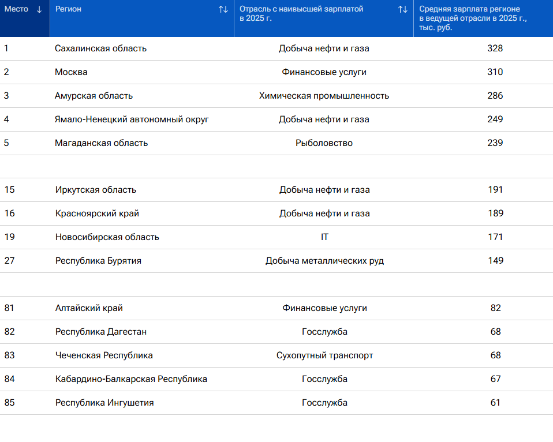Screen dimensions: 553x442
Task: Click the down-arrow sort icon beside Место
Action: [x=39, y=9]
